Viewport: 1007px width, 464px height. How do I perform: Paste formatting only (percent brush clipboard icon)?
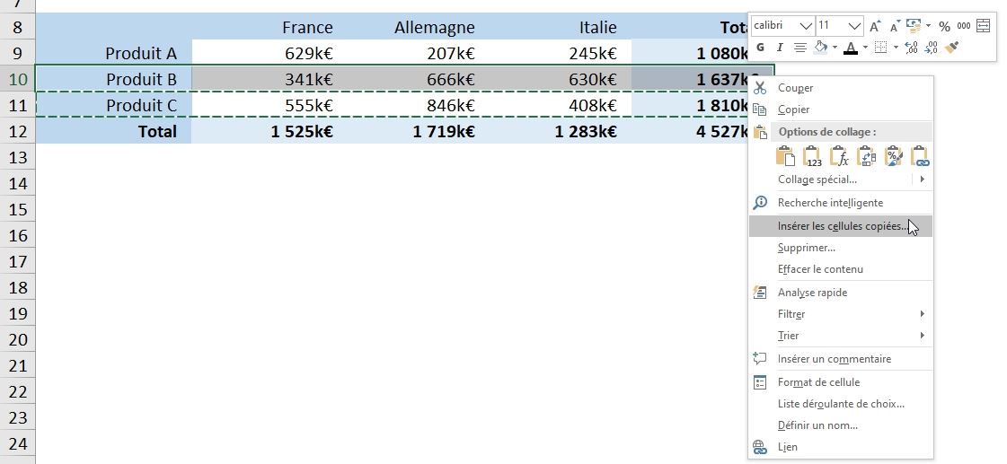(893, 156)
